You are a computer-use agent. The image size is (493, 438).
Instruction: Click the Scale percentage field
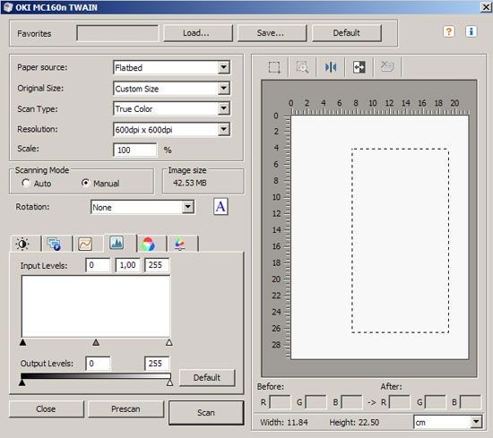pyautogui.click(x=135, y=150)
